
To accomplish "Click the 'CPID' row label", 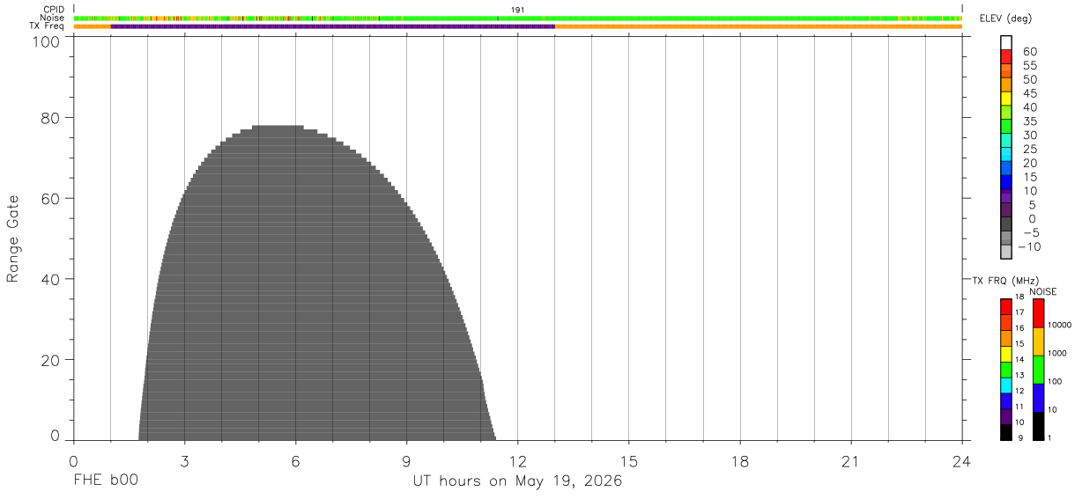I will 54,10.
